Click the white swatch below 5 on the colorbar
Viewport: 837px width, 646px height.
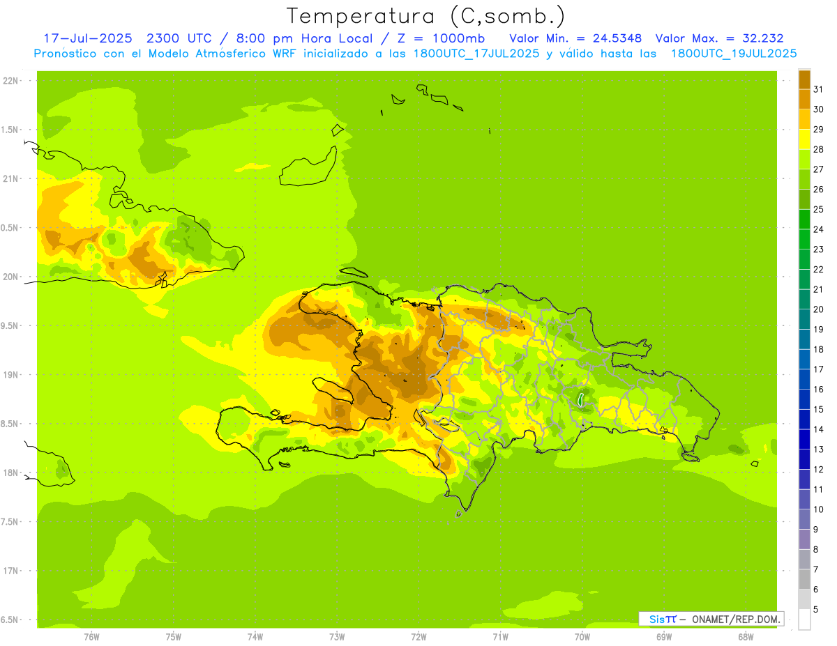[804, 619]
